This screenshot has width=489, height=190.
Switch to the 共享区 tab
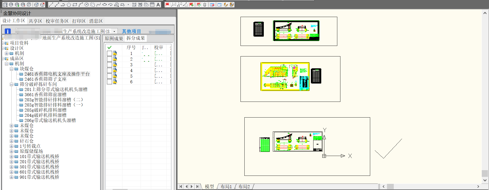point(35,21)
